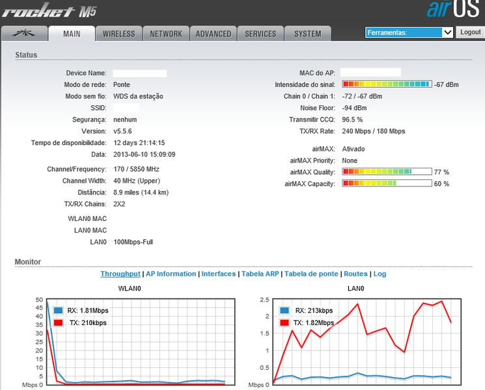Click the LAN0 chart title
The width and height of the screenshot is (485, 390).
(355, 289)
